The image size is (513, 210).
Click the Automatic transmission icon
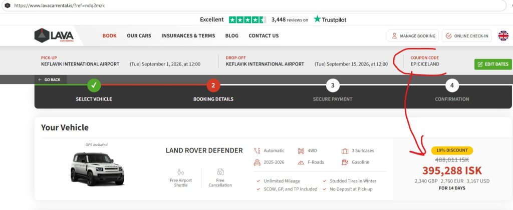[257, 150]
